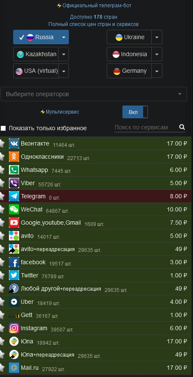
Task: Open the Indonesia dropdown arrow
Action: (x=157, y=54)
